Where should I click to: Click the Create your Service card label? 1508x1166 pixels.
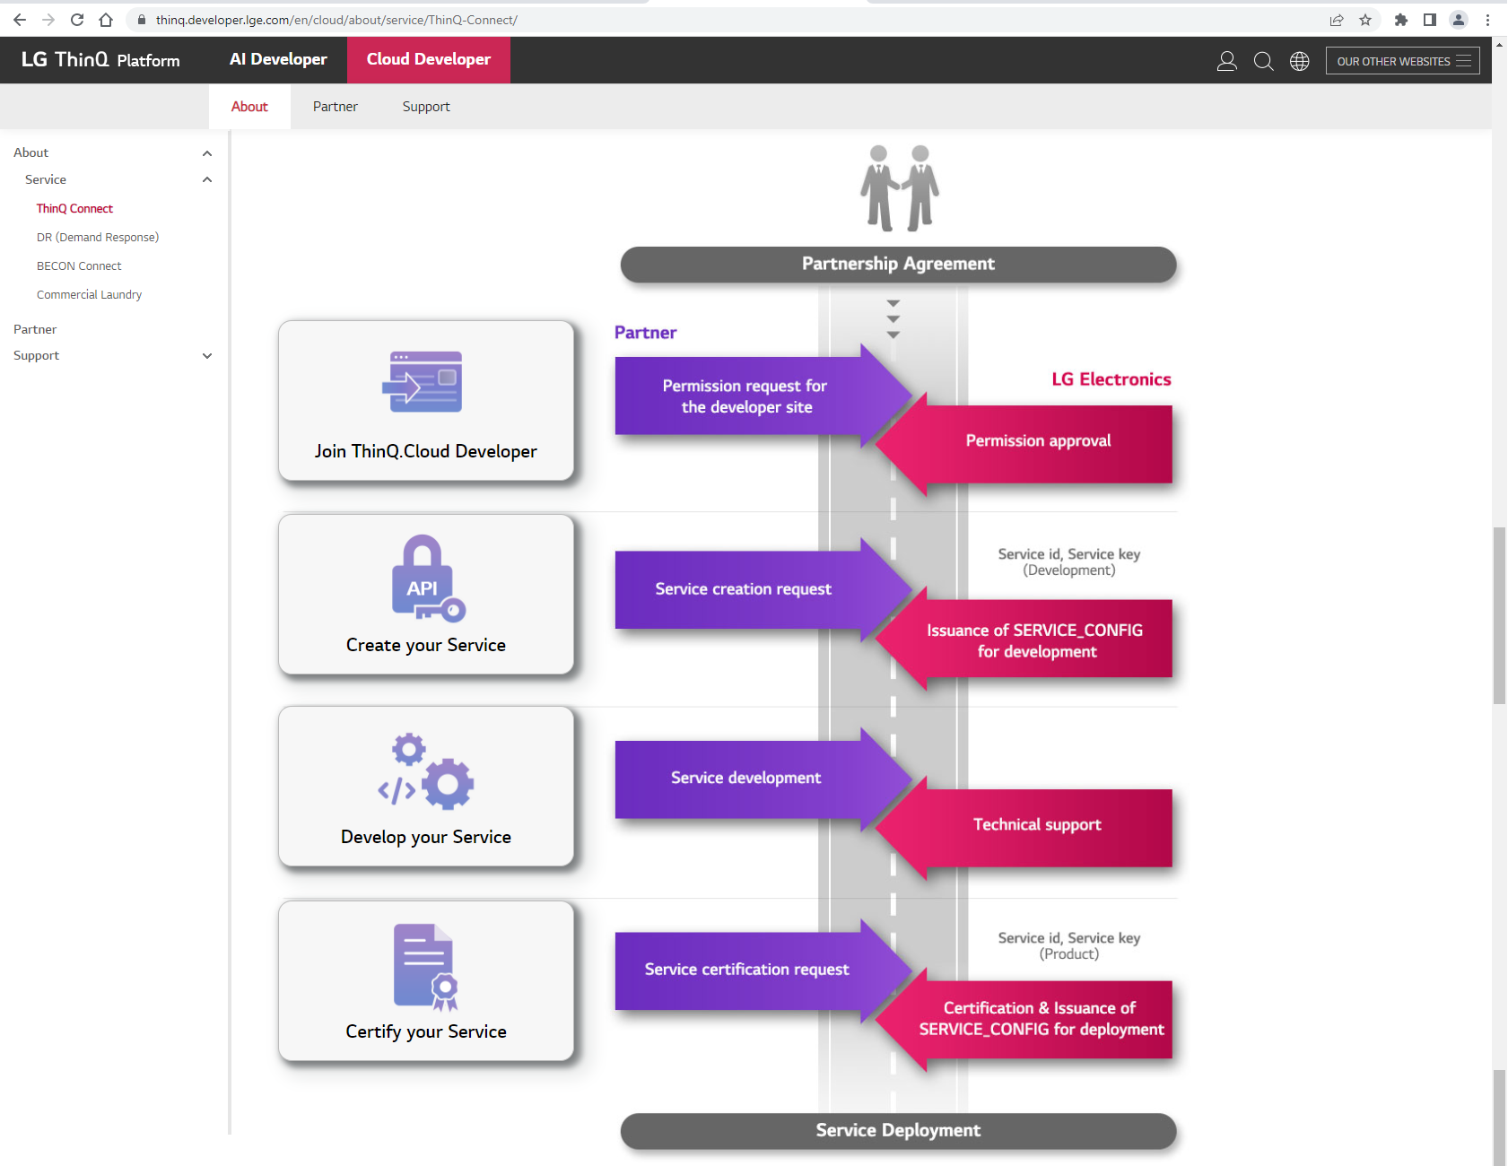[x=426, y=645]
